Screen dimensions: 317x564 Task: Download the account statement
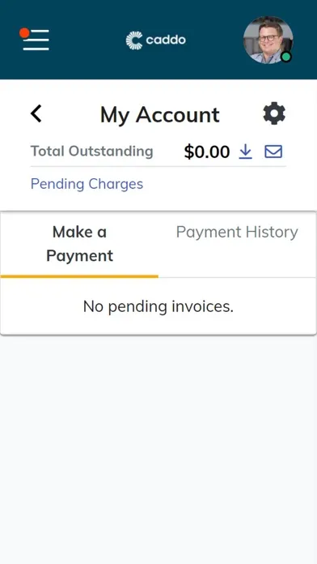[246, 152]
